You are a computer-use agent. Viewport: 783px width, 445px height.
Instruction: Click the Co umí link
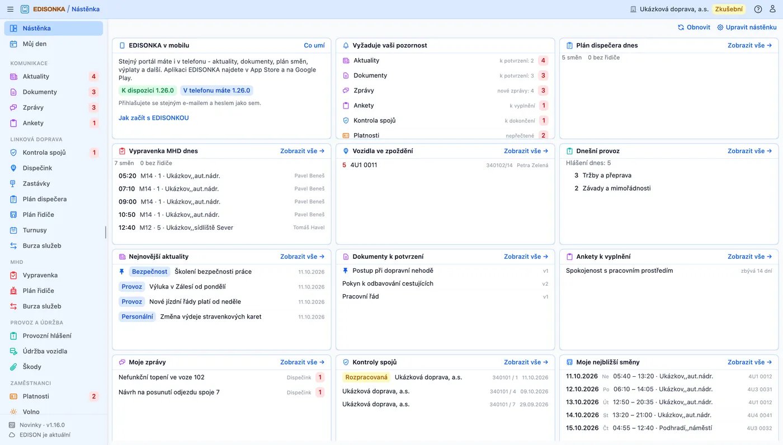click(314, 45)
